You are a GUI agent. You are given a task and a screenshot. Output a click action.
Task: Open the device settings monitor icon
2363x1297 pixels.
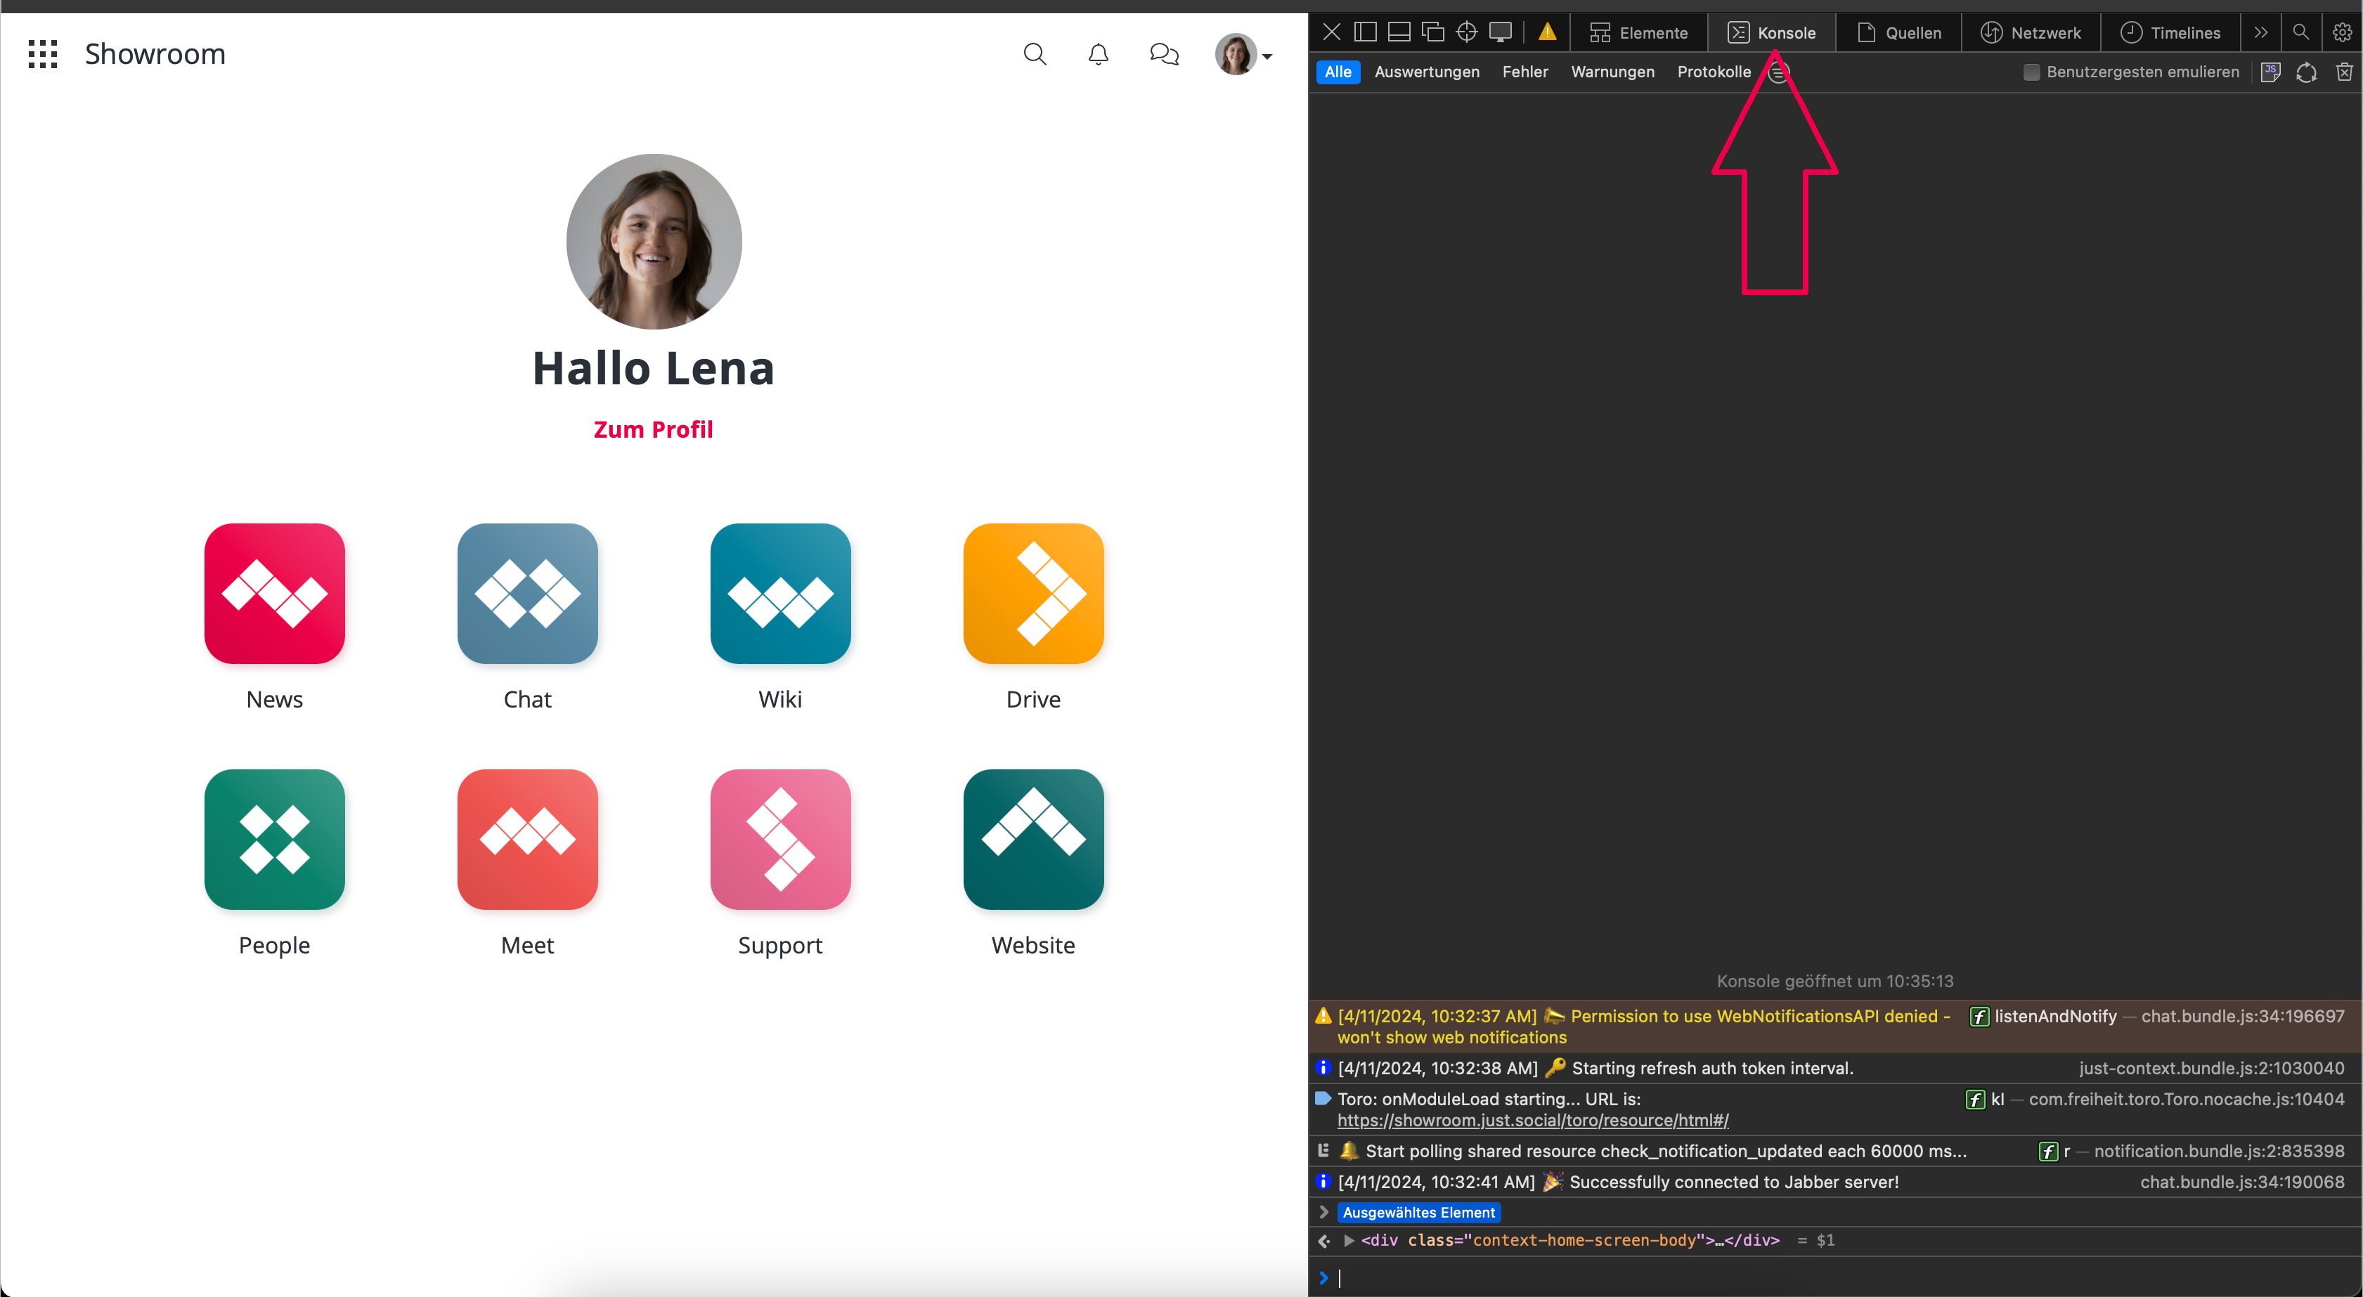[x=1501, y=32]
